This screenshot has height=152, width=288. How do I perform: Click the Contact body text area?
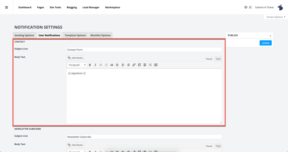(144, 94)
